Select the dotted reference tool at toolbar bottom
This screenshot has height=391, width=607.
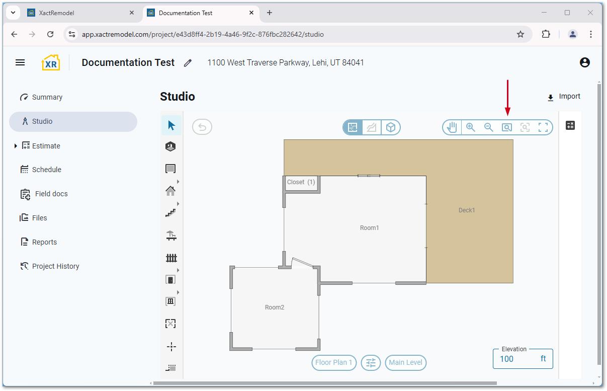point(171,368)
